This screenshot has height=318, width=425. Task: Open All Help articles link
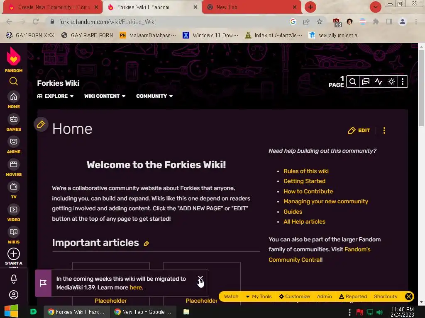tap(304, 222)
